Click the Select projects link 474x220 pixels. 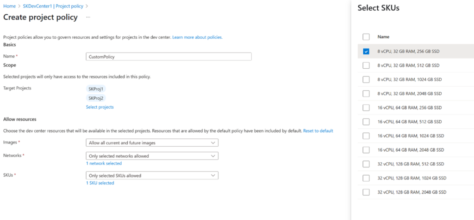[x=100, y=107]
